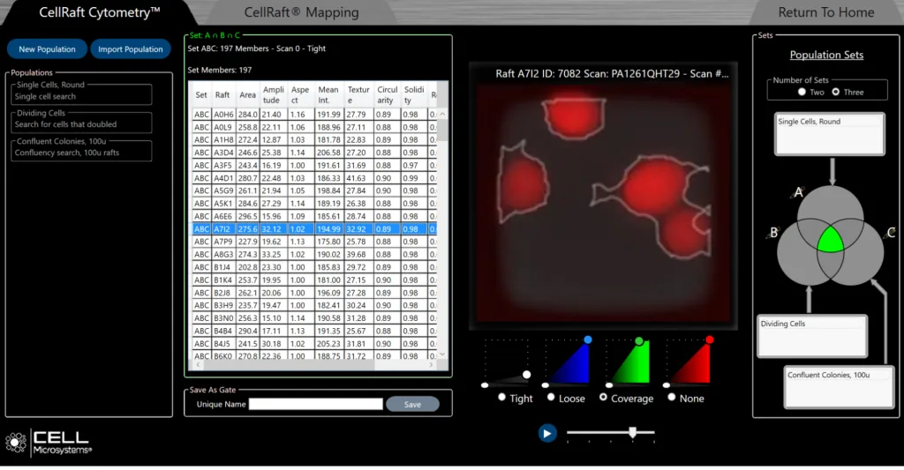The height and width of the screenshot is (470, 904).
Task: Click the gray brightfield channel histogram
Action: pyautogui.click(x=508, y=362)
